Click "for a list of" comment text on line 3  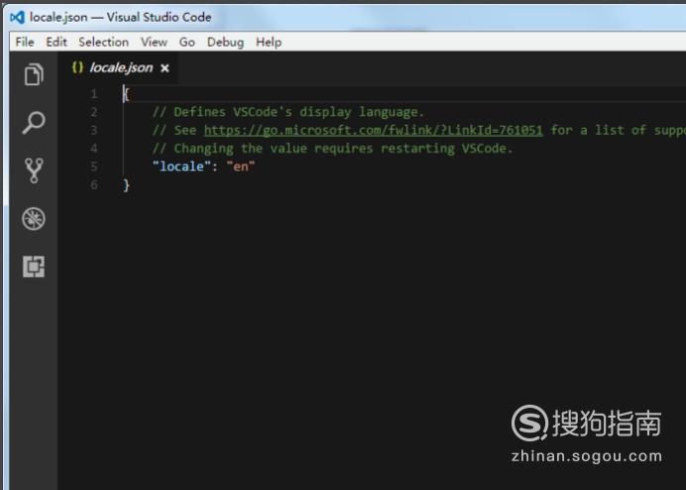click(x=598, y=130)
